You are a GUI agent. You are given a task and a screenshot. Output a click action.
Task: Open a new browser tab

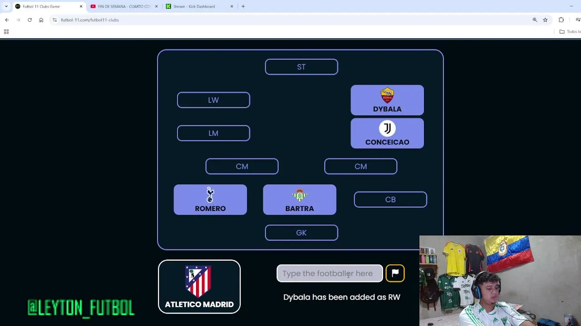point(243,6)
